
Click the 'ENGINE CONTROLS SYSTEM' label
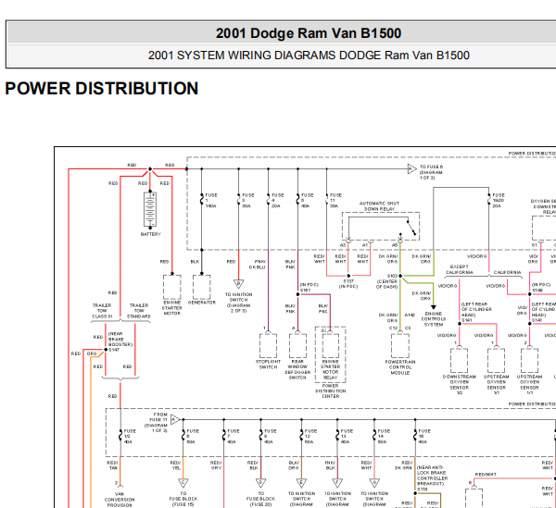pos(434,319)
